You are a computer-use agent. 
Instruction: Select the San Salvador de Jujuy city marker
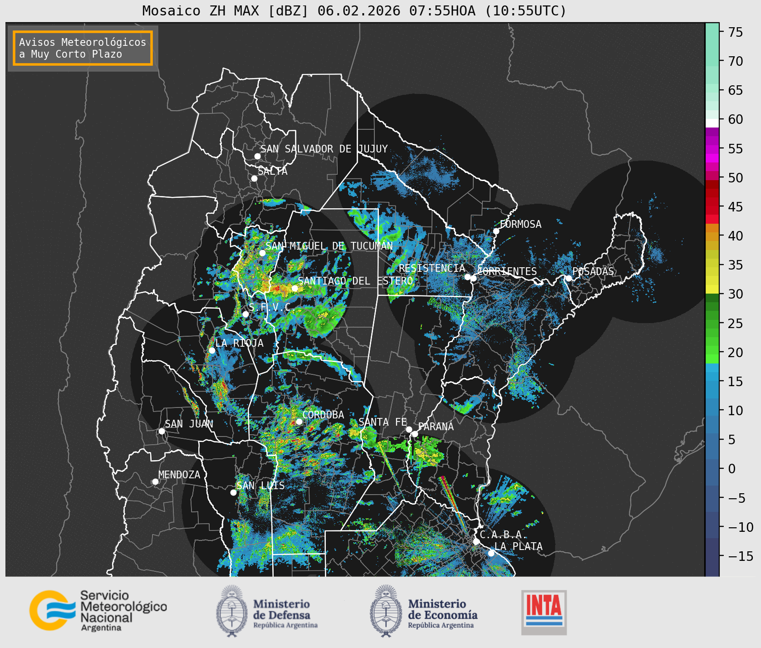coord(257,156)
